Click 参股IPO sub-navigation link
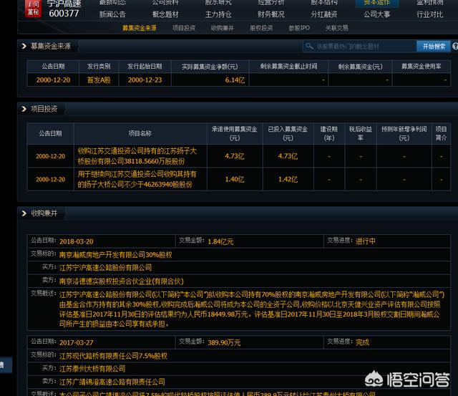The height and width of the screenshot is (396, 458). coord(299,28)
